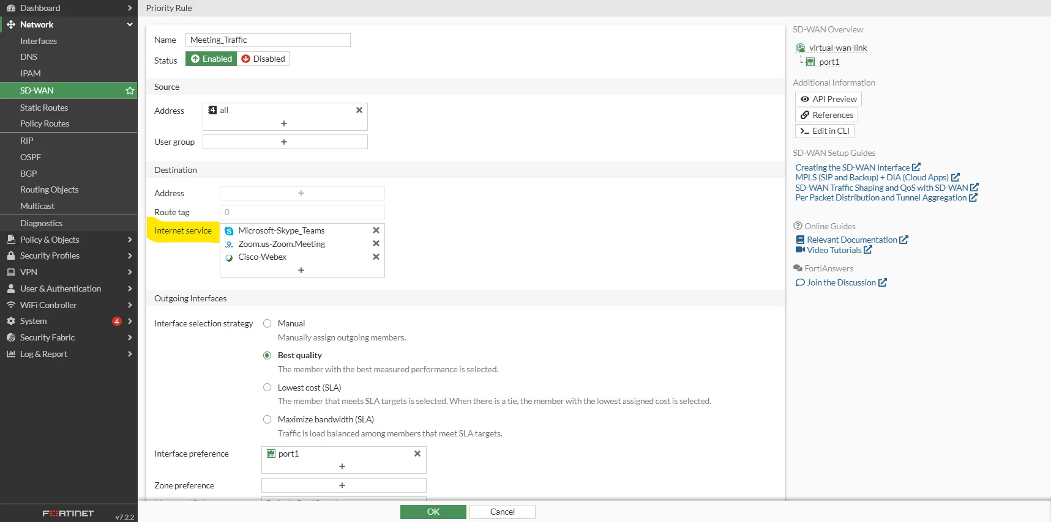
Task: Click the virtual-wan-link zone icon
Action: [x=801, y=48]
